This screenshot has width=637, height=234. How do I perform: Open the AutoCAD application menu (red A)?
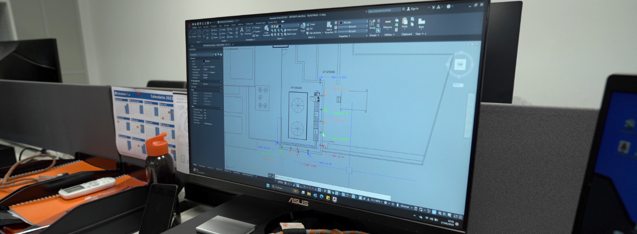click(189, 26)
